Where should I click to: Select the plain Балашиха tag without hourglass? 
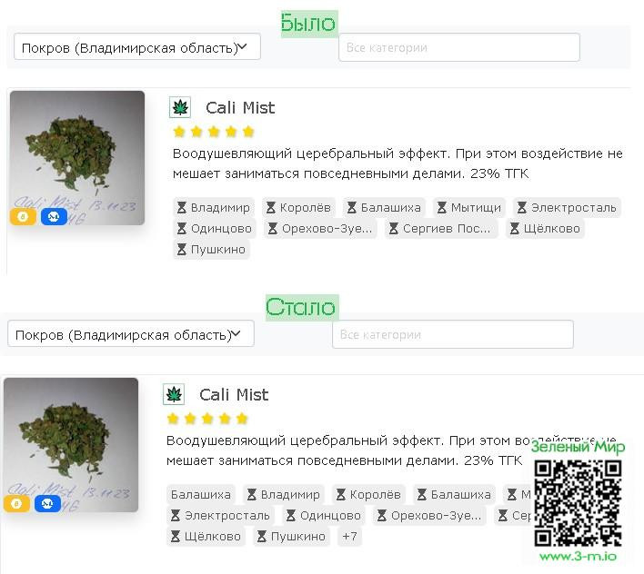coord(201,494)
